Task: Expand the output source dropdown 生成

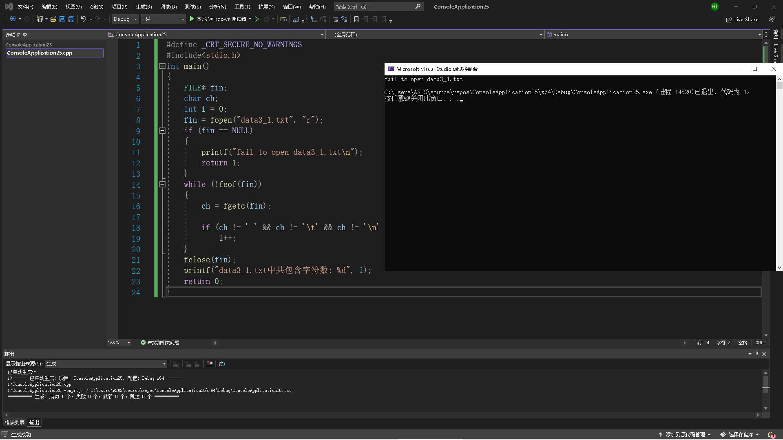Action: point(106,364)
